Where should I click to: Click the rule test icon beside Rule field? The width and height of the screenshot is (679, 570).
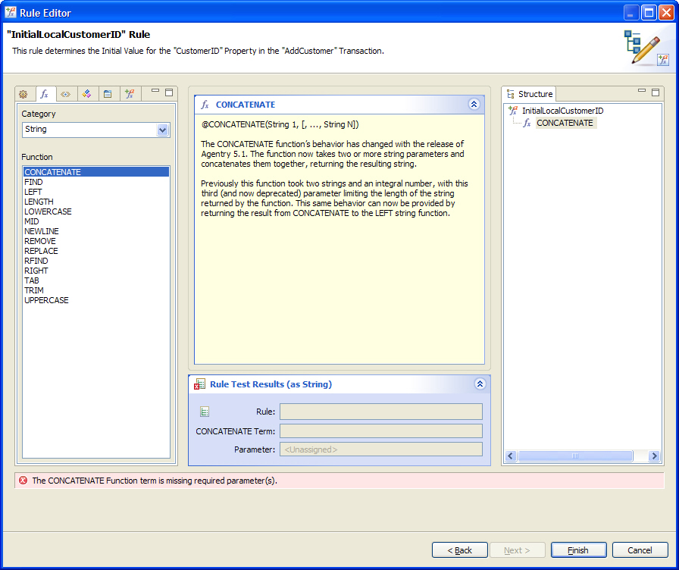pos(204,412)
